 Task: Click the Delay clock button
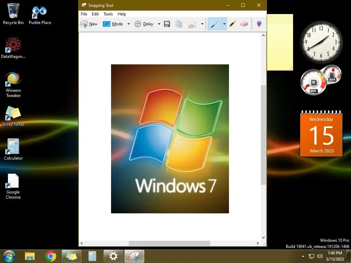pyautogui.click(x=144, y=24)
